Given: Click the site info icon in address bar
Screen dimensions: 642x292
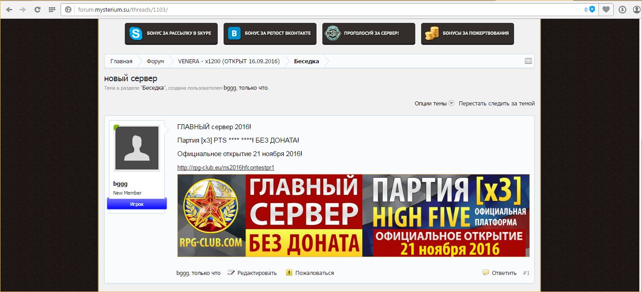Looking at the screenshot, I should [68, 9].
